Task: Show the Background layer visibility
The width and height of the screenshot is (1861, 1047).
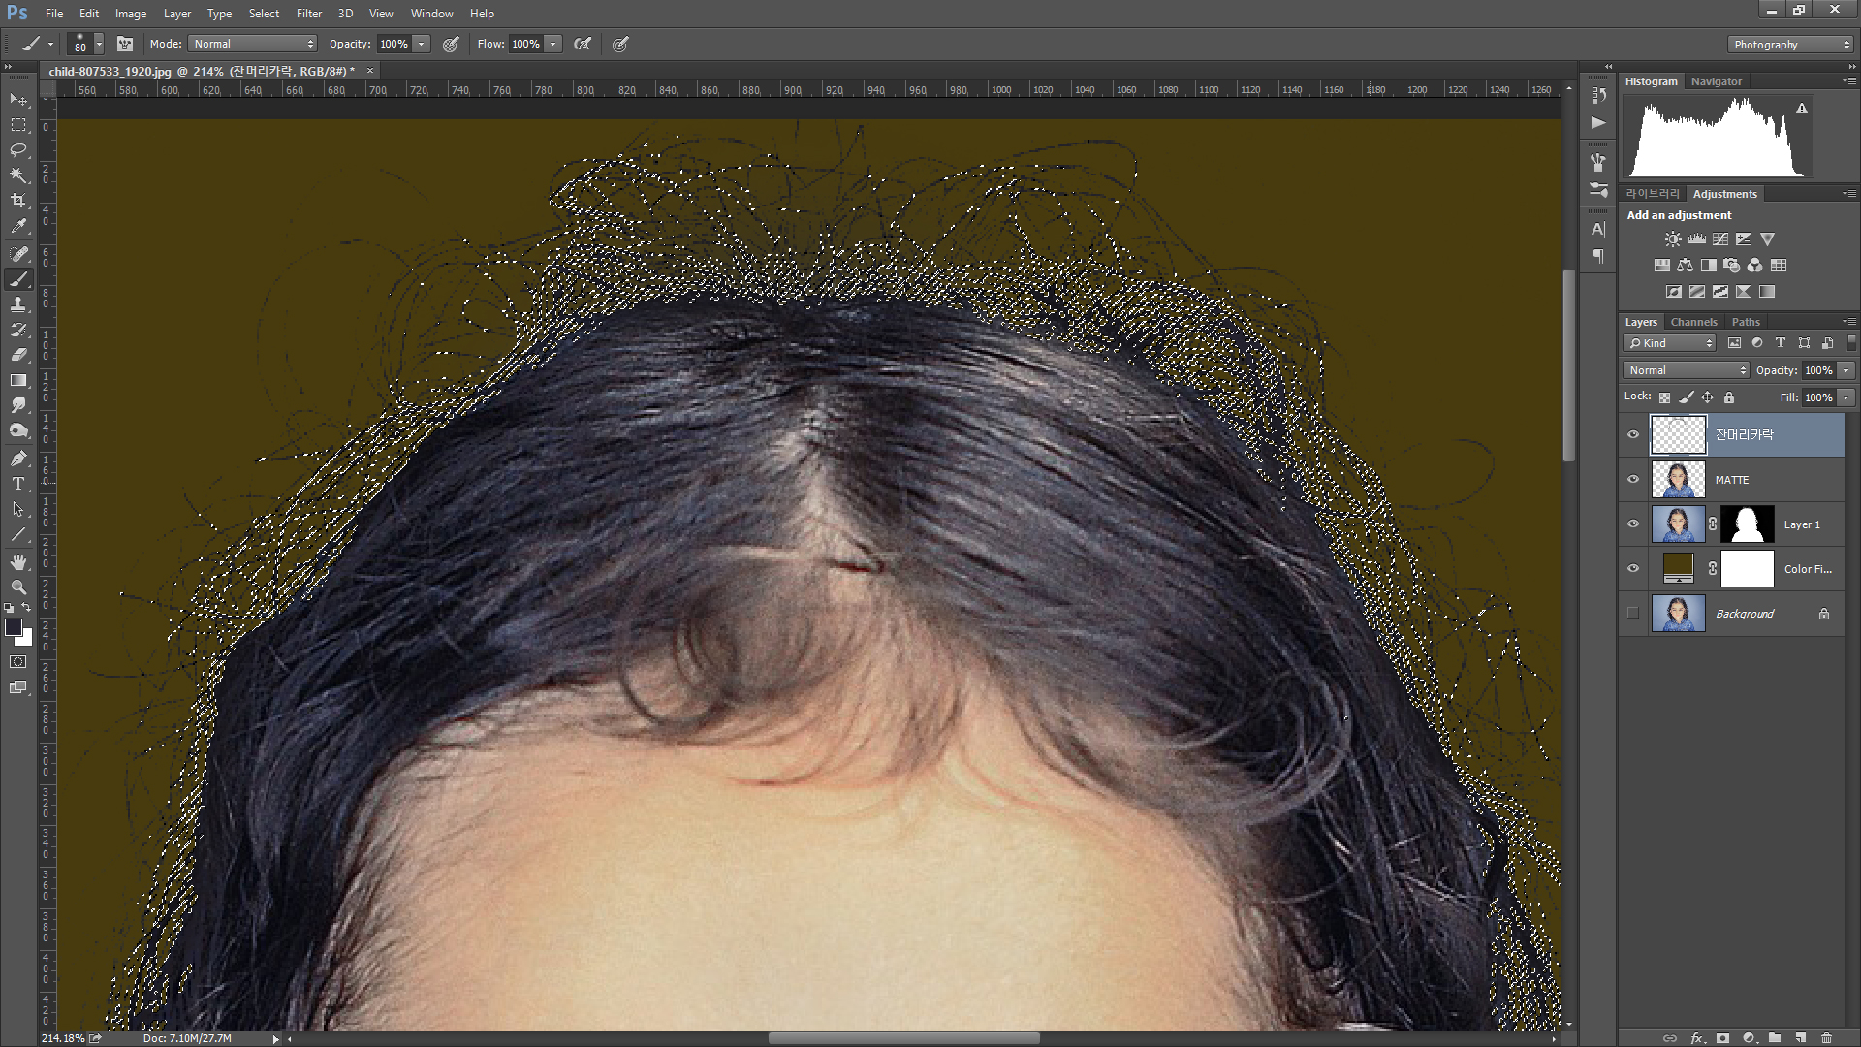Action: tap(1633, 614)
